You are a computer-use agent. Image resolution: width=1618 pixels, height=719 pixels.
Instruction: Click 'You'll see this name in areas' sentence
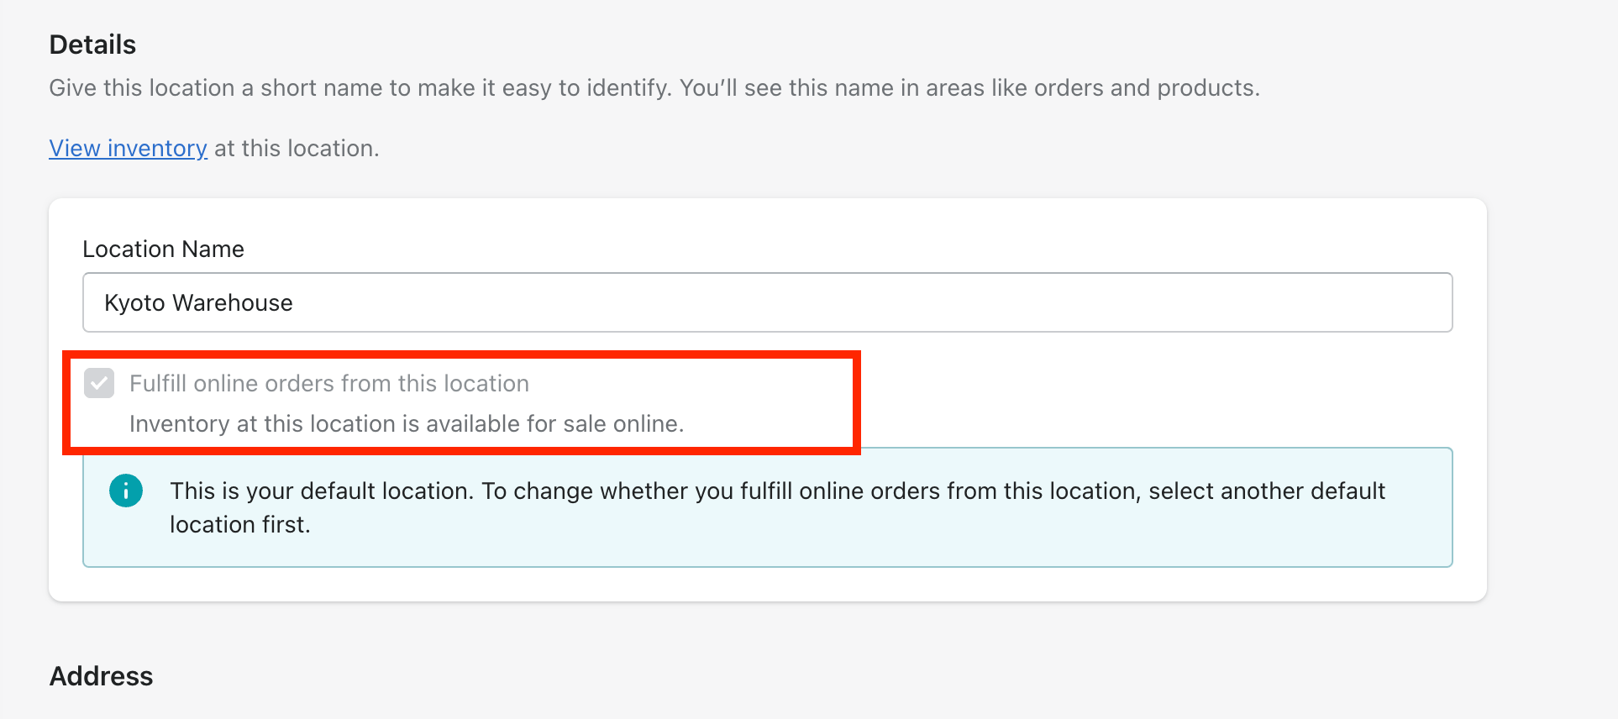pyautogui.click(x=969, y=88)
